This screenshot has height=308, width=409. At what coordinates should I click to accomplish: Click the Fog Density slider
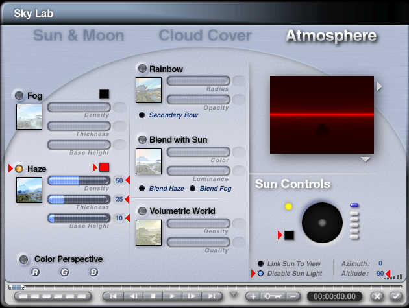[79, 107]
